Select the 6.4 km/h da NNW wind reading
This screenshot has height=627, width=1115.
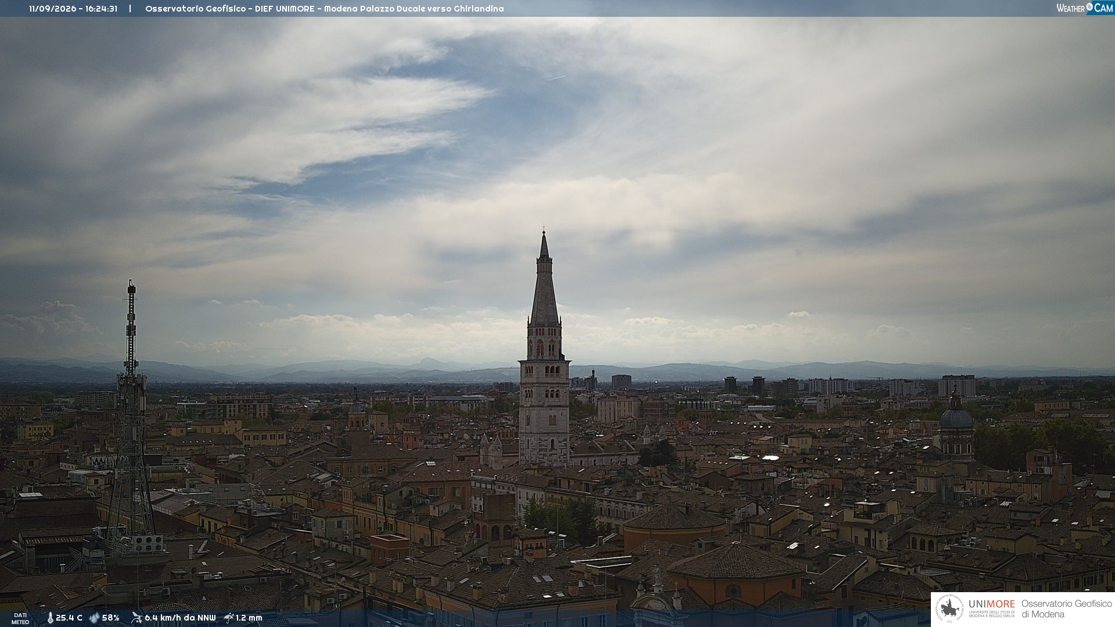(x=180, y=618)
